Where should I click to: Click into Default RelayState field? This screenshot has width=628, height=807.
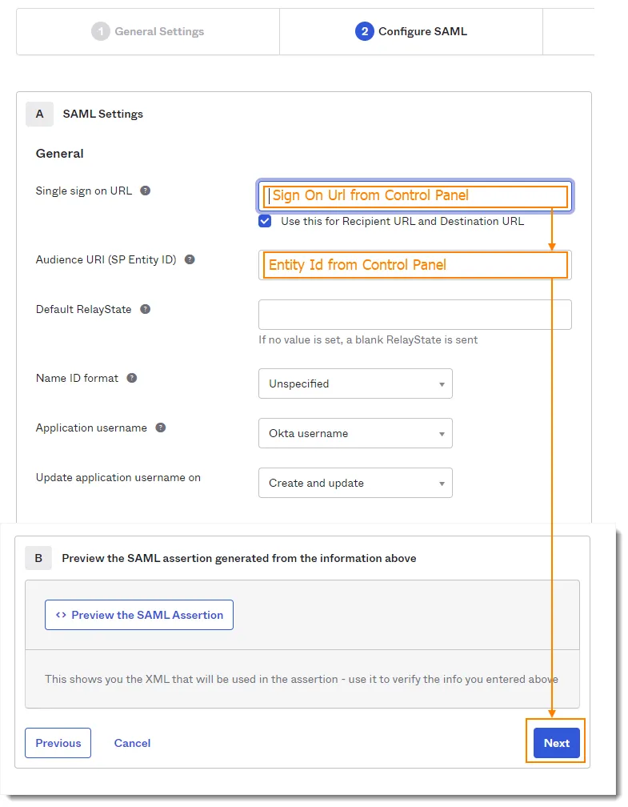(415, 315)
